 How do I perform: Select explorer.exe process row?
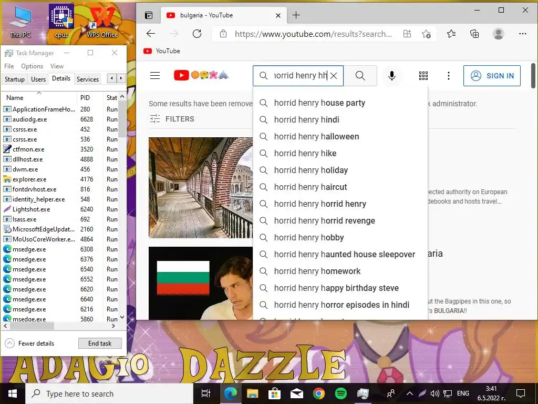60,179
